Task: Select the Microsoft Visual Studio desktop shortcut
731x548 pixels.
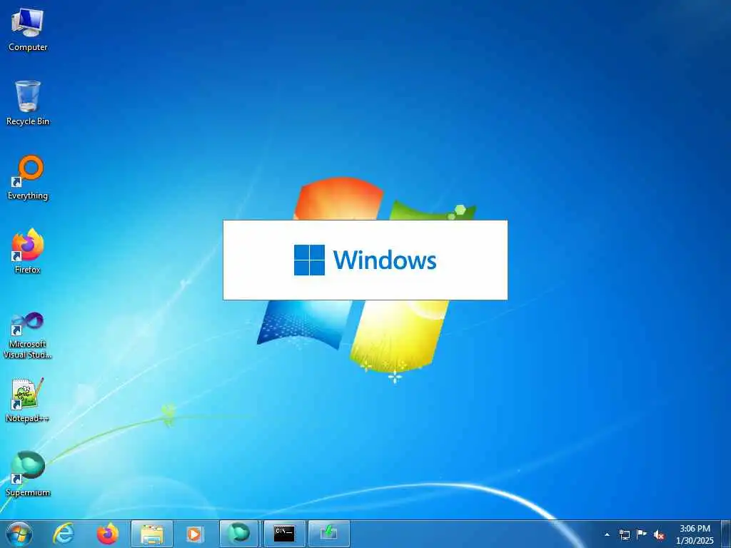Action: pyautogui.click(x=28, y=335)
